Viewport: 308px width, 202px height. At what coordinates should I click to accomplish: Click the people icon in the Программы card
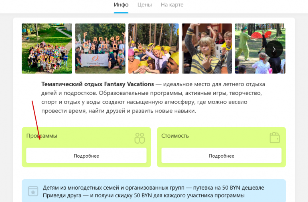140,138
